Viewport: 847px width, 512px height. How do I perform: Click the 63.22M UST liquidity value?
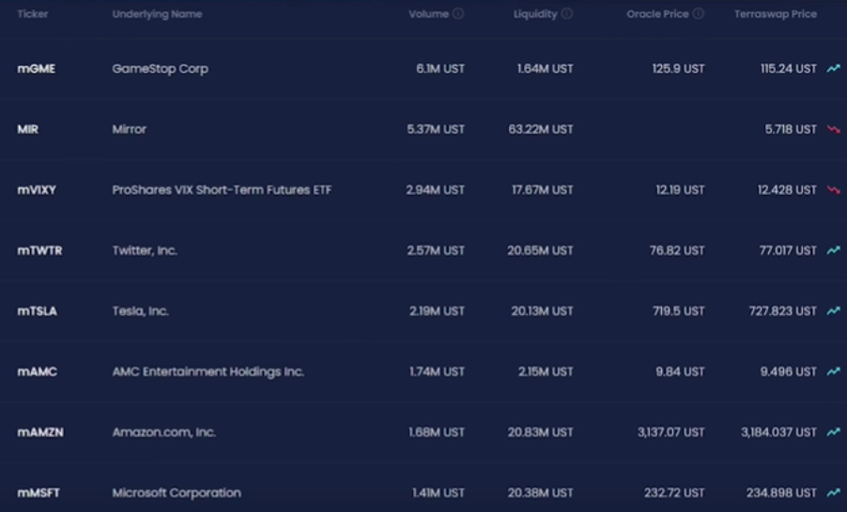[x=541, y=129]
